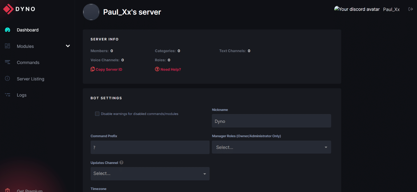Click the Paul_Xx's server title

[132, 12]
